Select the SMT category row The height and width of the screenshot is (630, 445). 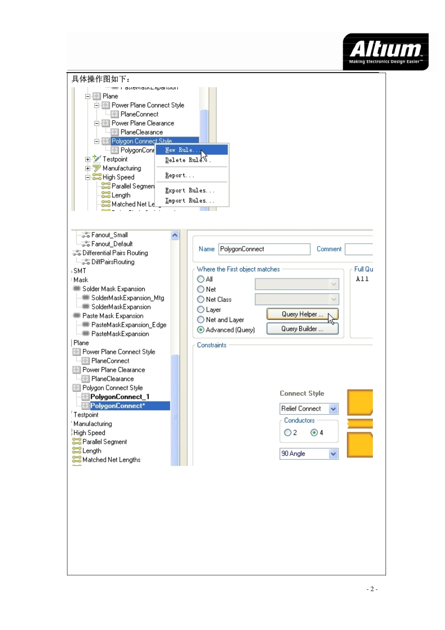click(80, 271)
